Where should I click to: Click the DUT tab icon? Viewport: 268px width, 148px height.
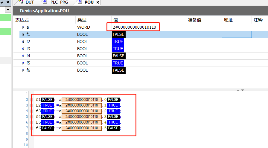click(x=21, y=2)
